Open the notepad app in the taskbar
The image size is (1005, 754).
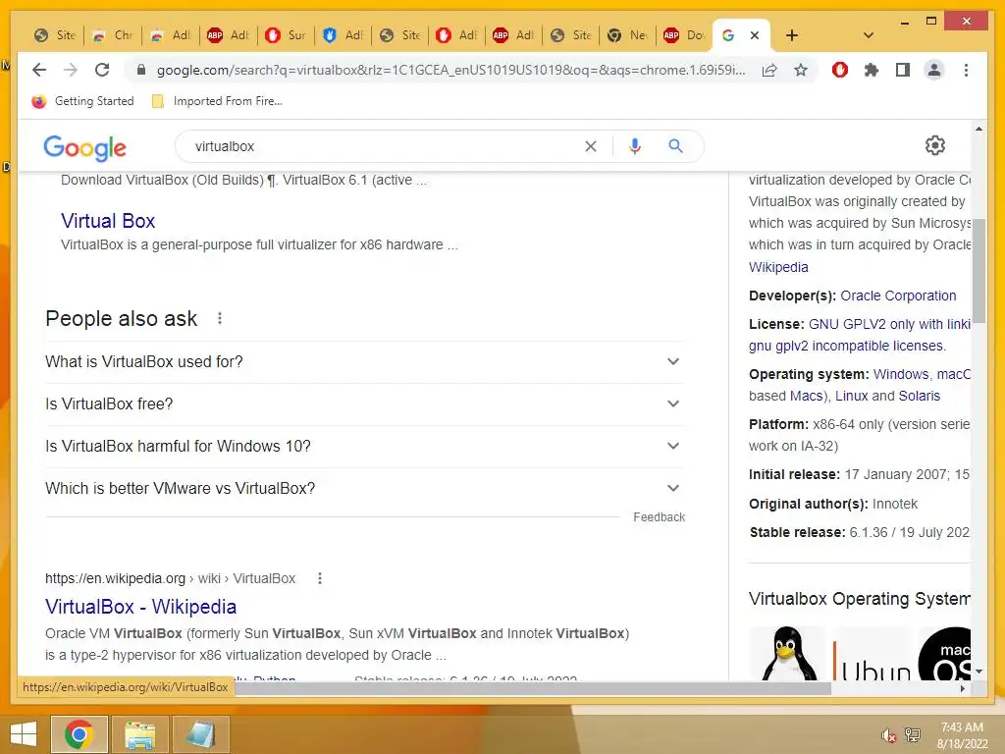point(200,734)
